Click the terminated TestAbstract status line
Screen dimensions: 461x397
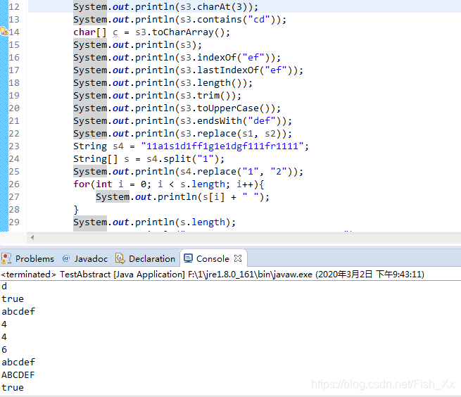click(x=213, y=275)
